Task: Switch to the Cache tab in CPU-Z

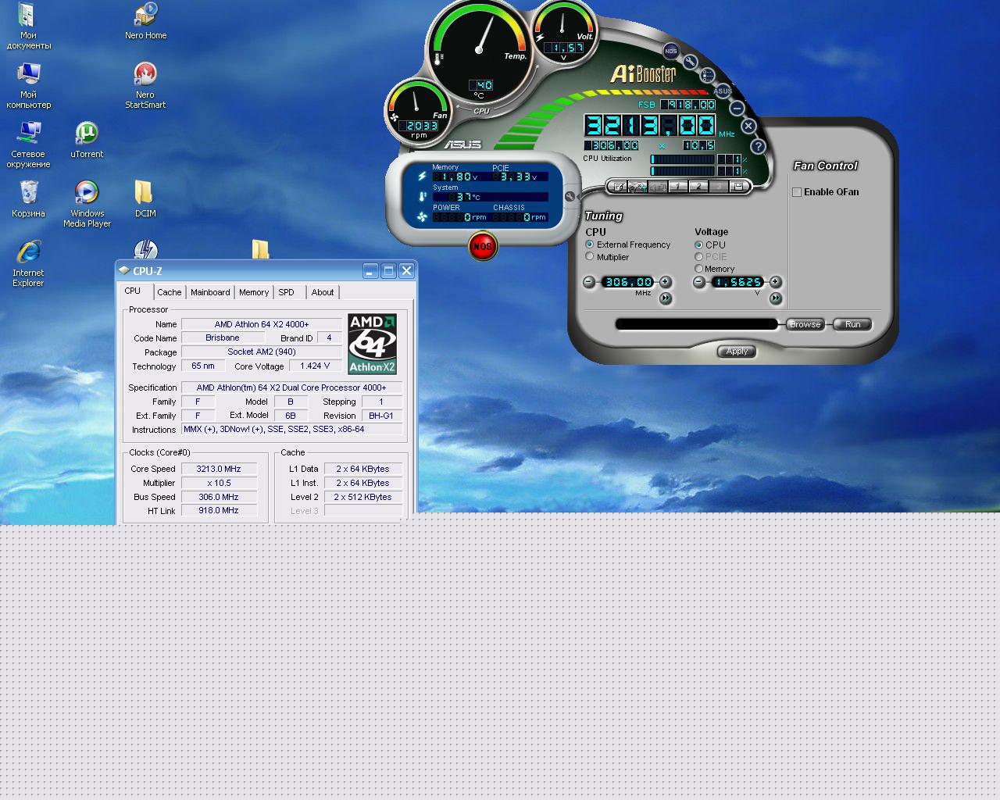Action: 169,292
